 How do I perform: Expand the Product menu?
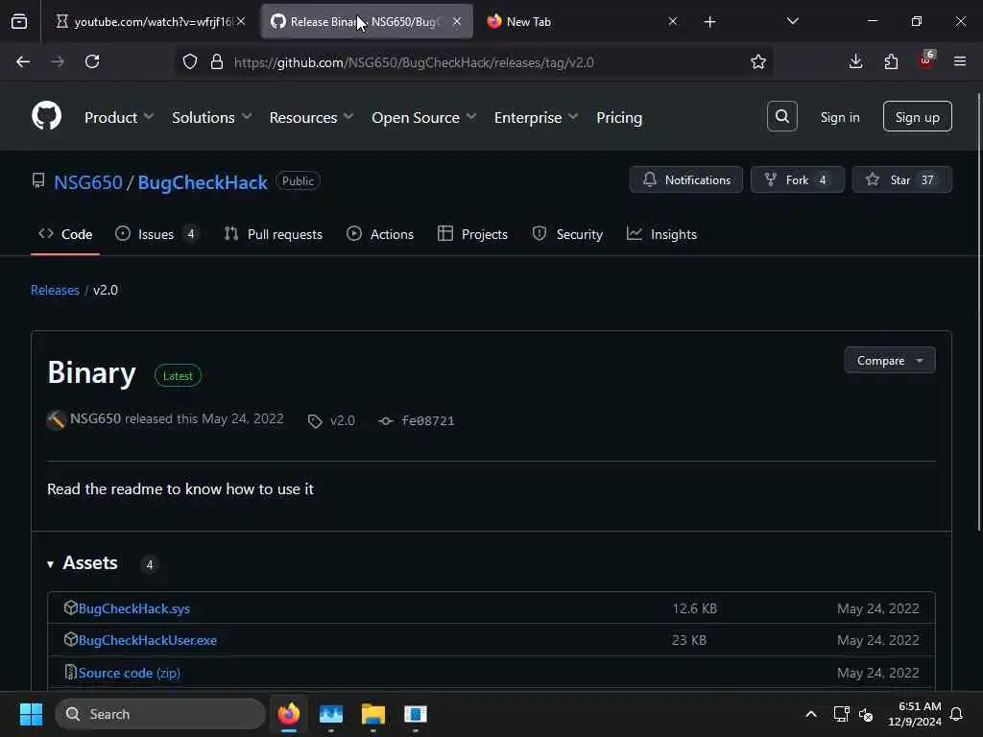point(119,117)
